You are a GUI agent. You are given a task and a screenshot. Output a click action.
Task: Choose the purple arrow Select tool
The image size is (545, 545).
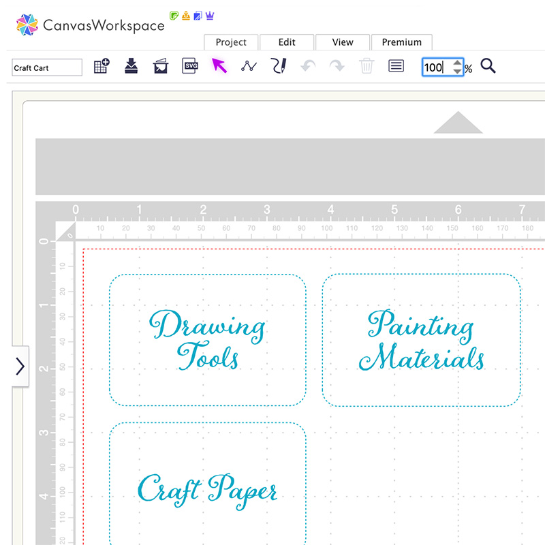pyautogui.click(x=219, y=66)
